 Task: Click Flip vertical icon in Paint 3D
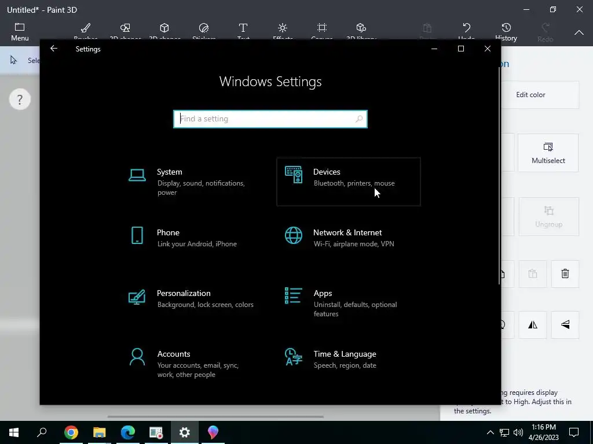pyautogui.click(x=565, y=325)
